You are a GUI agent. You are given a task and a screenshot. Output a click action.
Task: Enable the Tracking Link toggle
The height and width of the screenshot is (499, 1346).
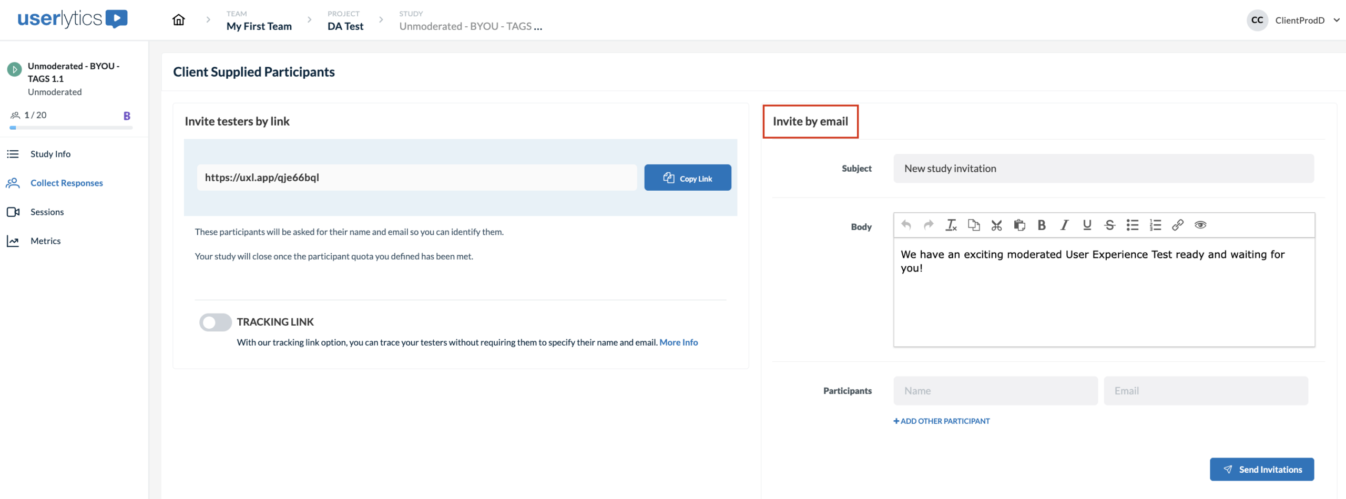[215, 322]
